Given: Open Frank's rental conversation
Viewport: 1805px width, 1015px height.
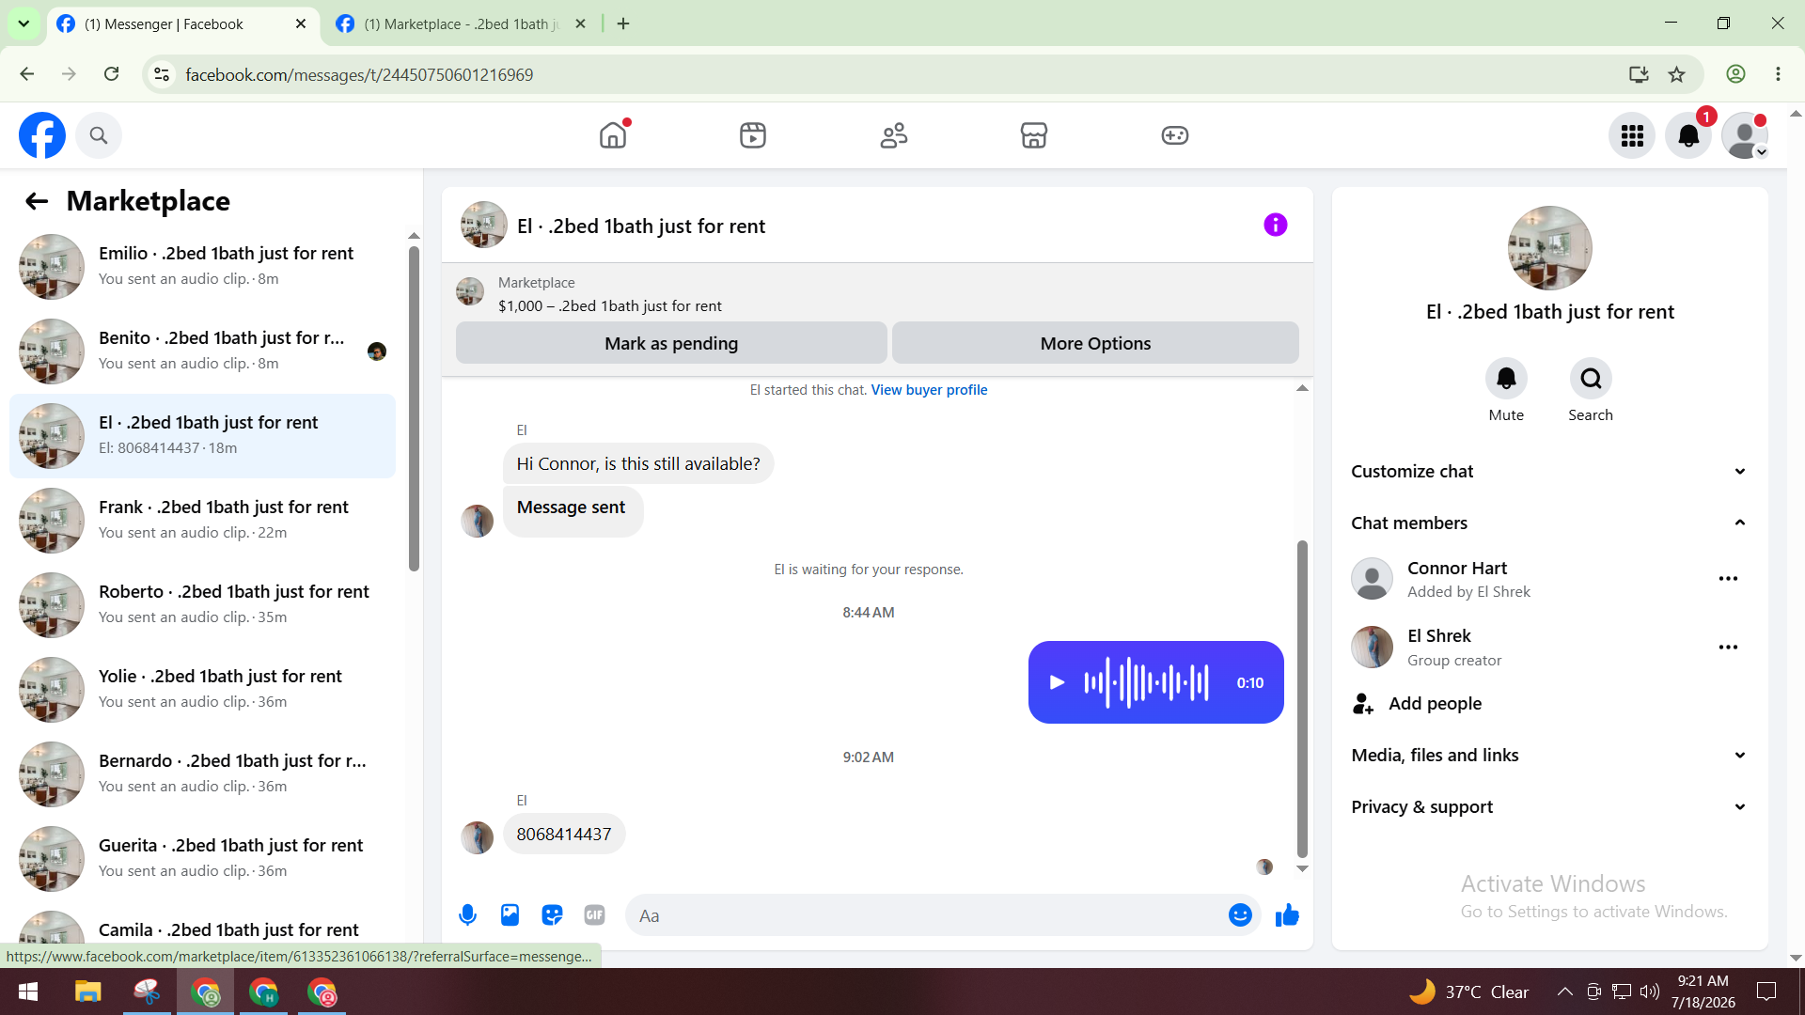Looking at the screenshot, I should pos(202,521).
